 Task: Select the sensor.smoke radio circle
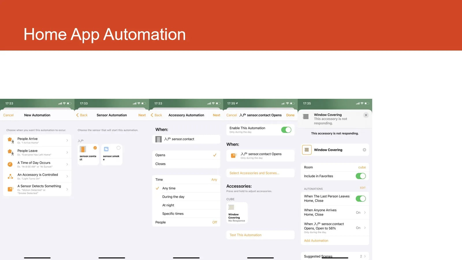118,148
